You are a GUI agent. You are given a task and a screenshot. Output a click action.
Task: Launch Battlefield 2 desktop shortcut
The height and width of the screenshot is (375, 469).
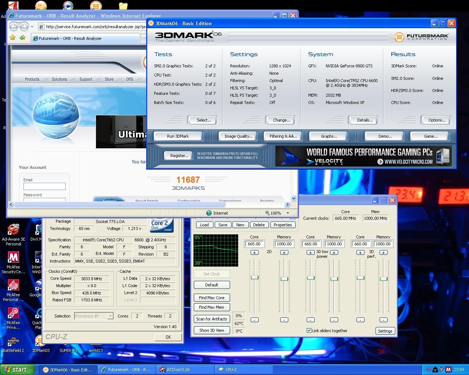[13, 344]
